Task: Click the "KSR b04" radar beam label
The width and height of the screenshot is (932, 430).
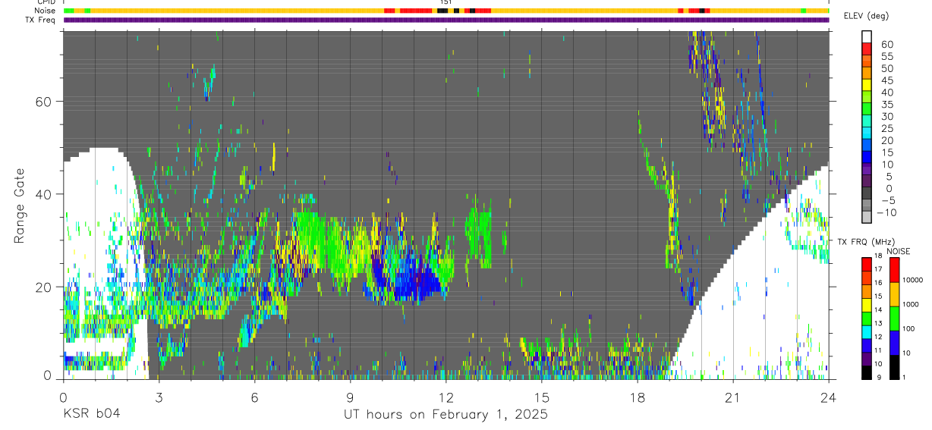Action: coord(91,414)
